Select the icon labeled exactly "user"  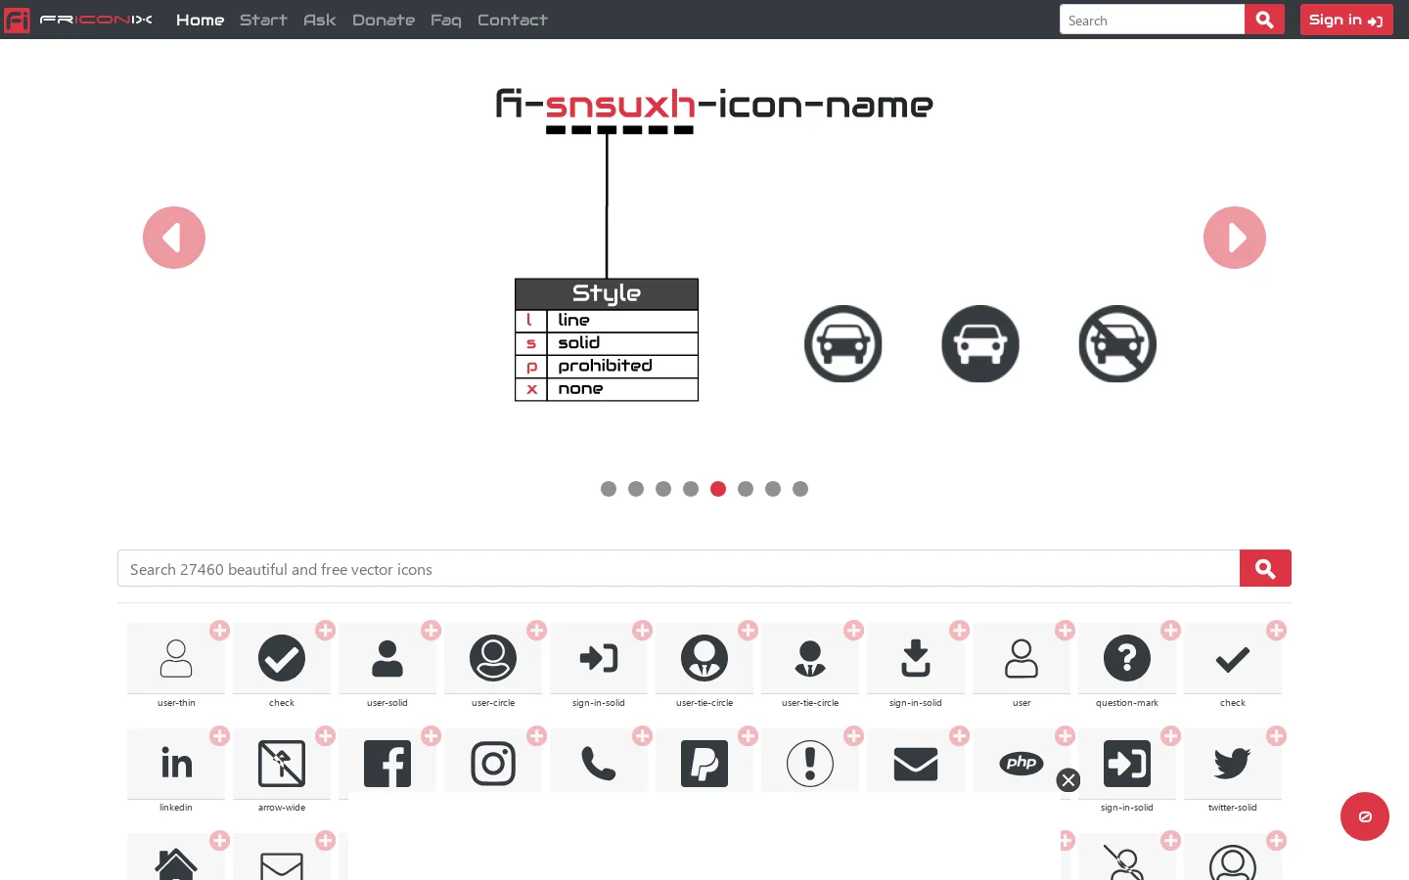pos(1022,659)
